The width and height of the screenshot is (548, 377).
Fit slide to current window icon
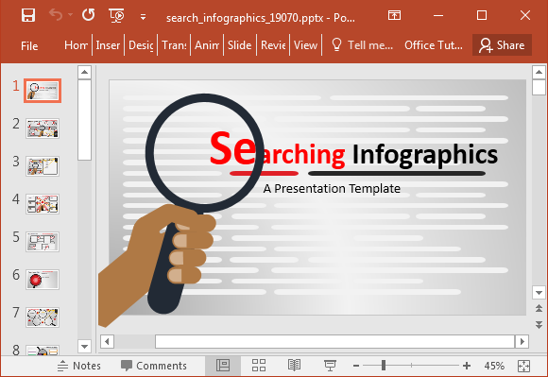coord(523,366)
